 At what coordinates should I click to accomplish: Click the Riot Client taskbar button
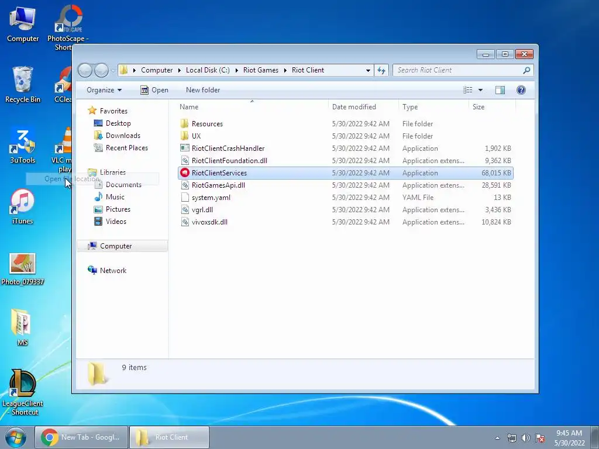[169, 437]
